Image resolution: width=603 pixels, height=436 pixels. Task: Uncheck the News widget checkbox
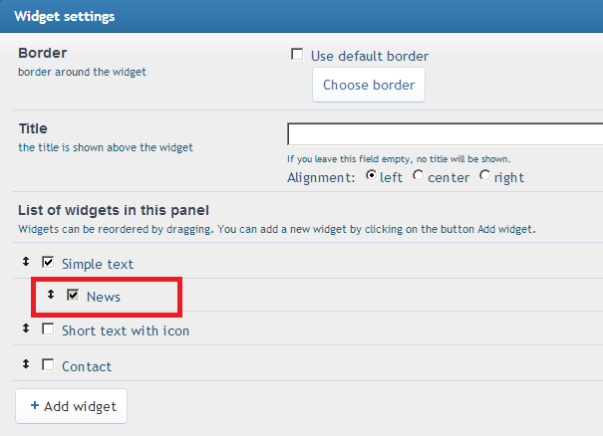point(73,296)
